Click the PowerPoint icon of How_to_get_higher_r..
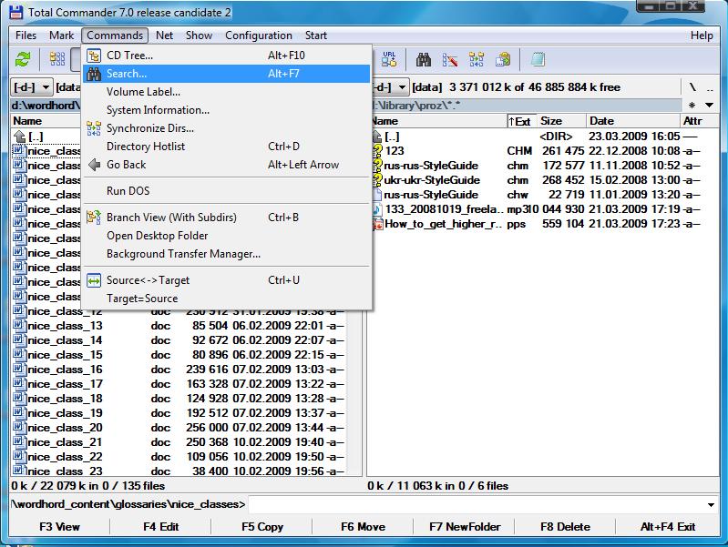The height and width of the screenshot is (547, 728). point(377,224)
